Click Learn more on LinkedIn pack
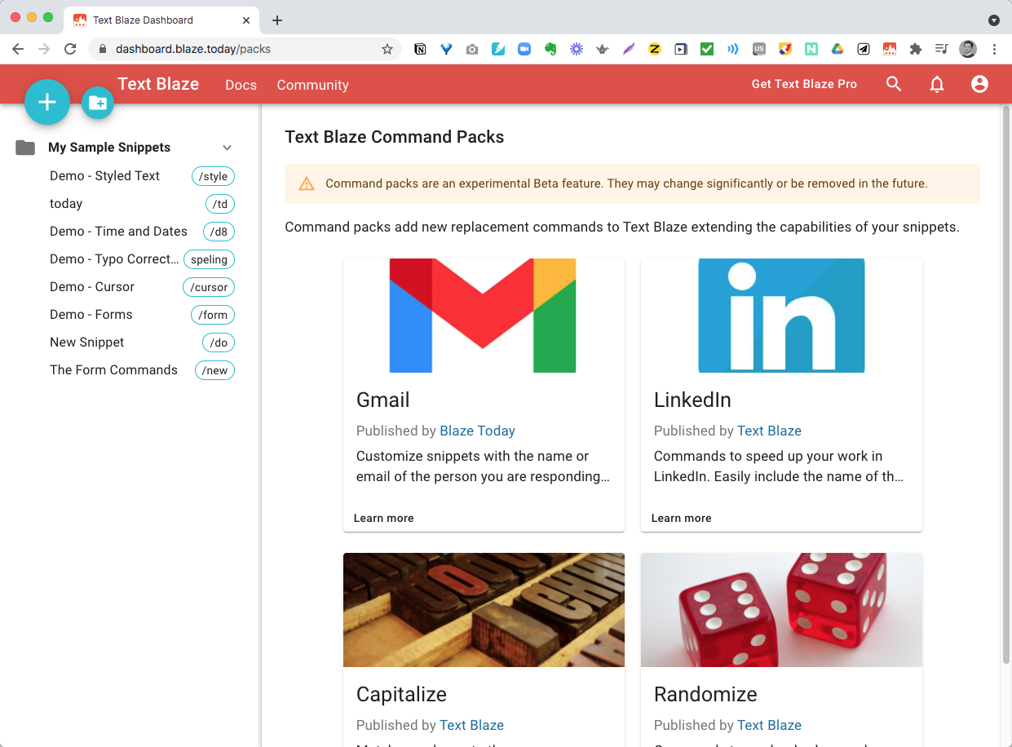The width and height of the screenshot is (1012, 747). pos(681,518)
